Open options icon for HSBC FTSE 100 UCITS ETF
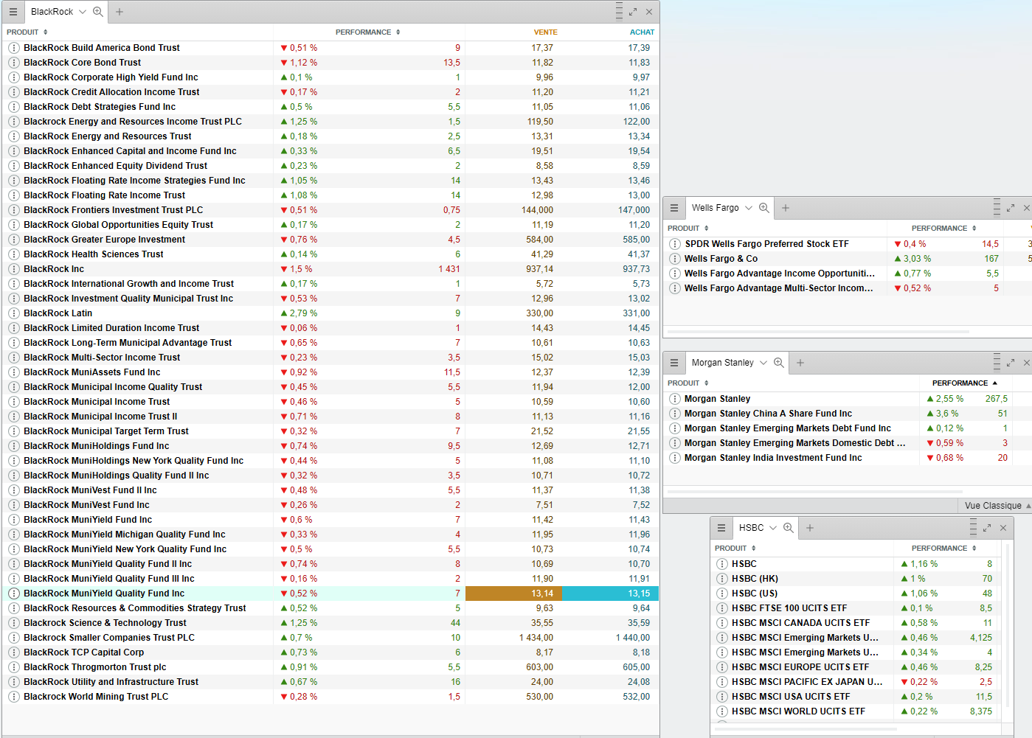Viewport: 1032px width, 738px height. 722,608
